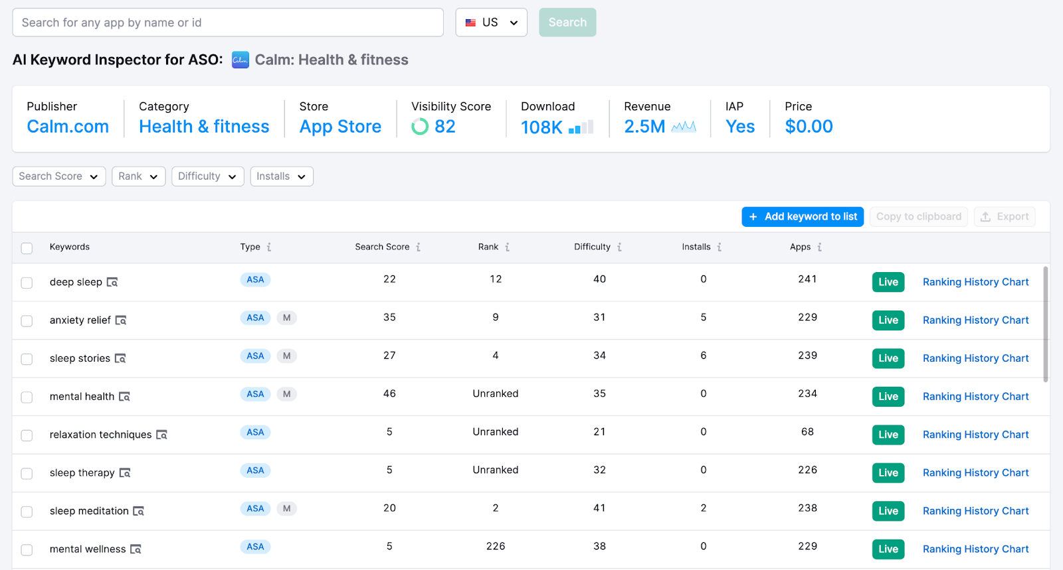Open the Health & fitness category link
1063x570 pixels.
coord(204,127)
